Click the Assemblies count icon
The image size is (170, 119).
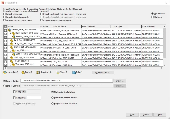pos(5,72)
